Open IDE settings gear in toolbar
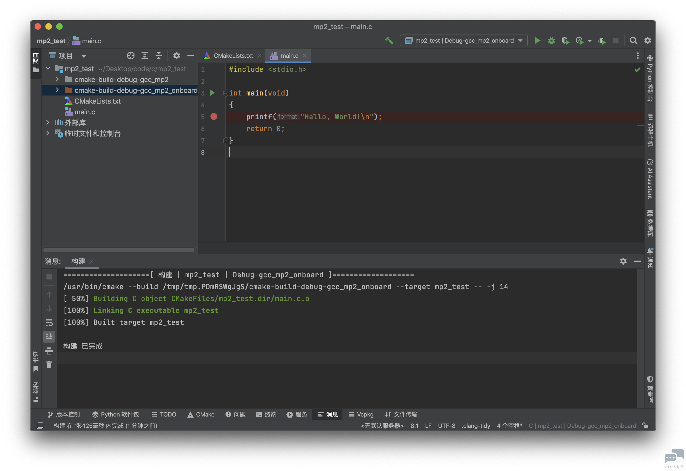The image size is (686, 471). pos(647,40)
